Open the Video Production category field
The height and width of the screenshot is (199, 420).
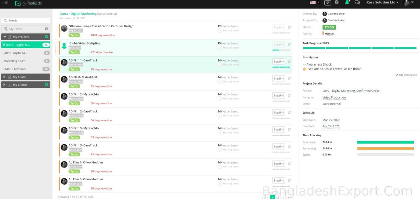(x=334, y=98)
